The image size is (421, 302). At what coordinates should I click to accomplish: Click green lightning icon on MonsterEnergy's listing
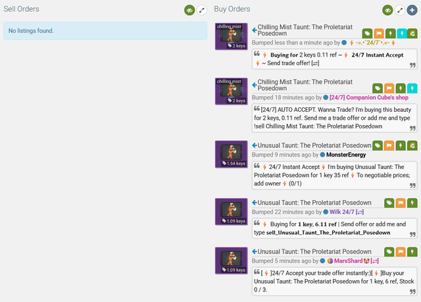[401, 145]
